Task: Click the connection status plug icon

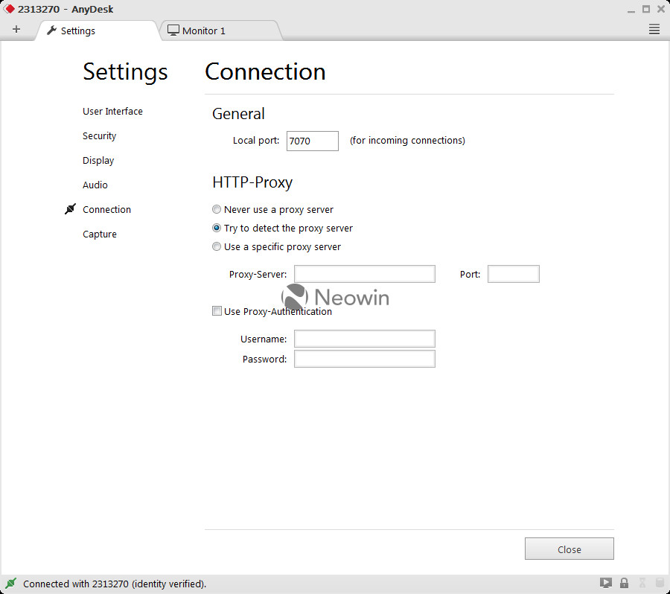Action: click(x=10, y=583)
